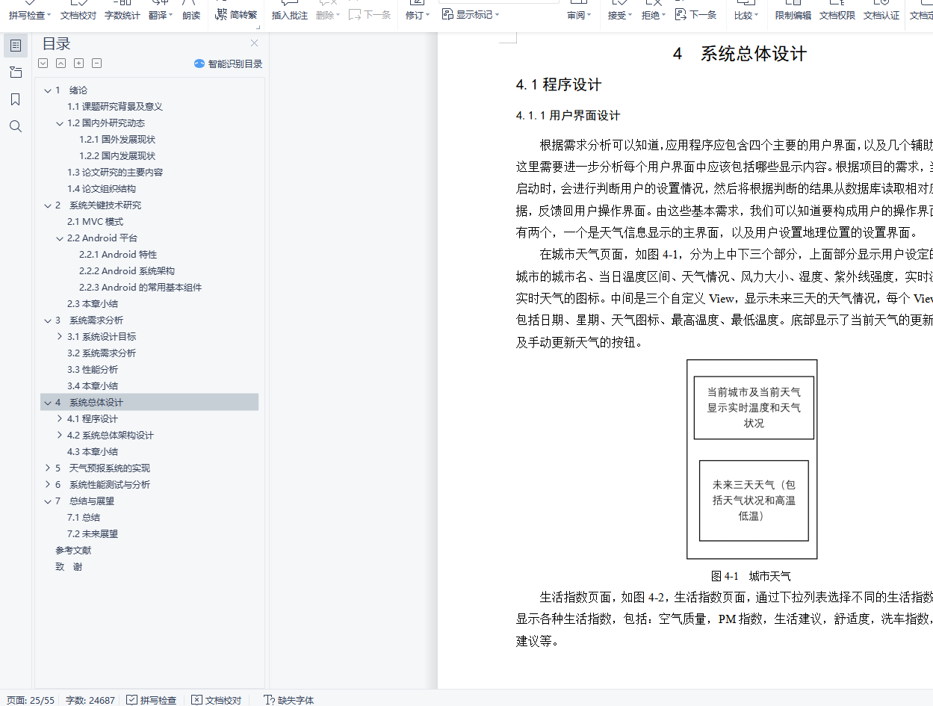Collapse '7 总结与展望' chapter

tap(48, 501)
